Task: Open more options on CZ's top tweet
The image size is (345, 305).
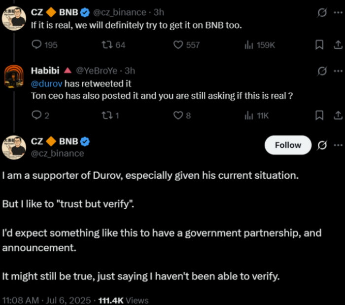Action: coord(338,12)
